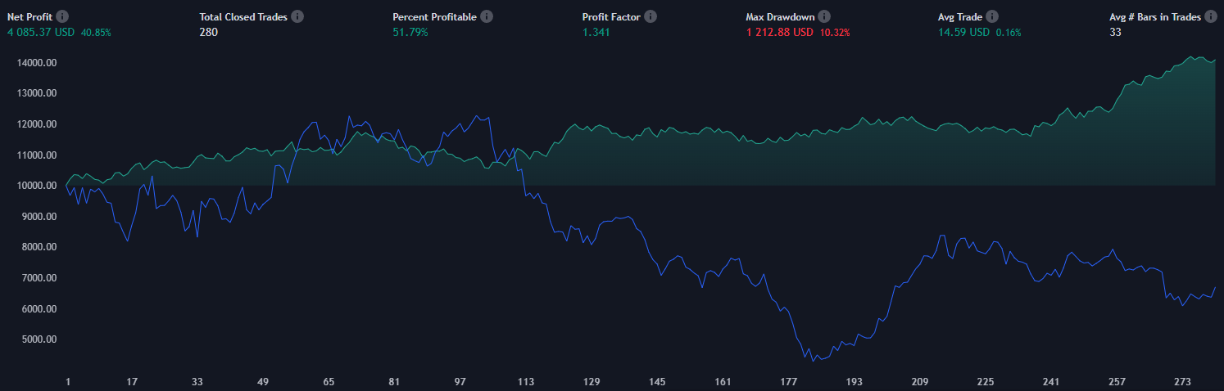The height and width of the screenshot is (391, 1224).
Task: Show info for Profit Factor via its icon
Action: [x=650, y=16]
